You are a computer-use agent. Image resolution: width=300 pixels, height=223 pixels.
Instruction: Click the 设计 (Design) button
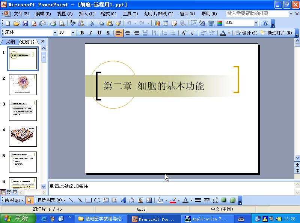coord(246,33)
